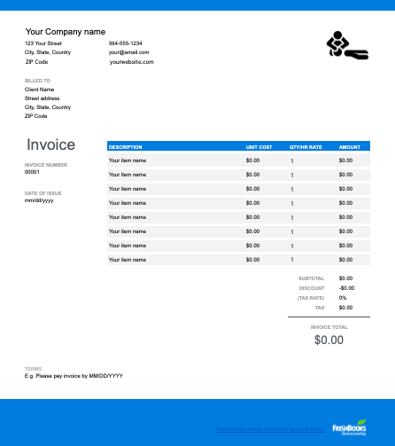
Task: Click the your@email.com address
Action: 128,52
